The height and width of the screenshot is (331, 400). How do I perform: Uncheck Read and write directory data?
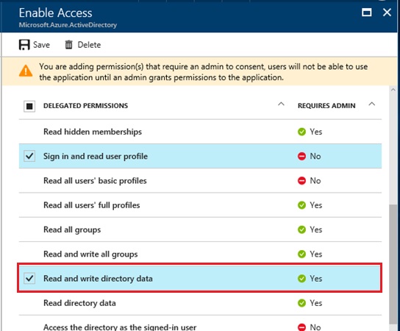[29, 278]
